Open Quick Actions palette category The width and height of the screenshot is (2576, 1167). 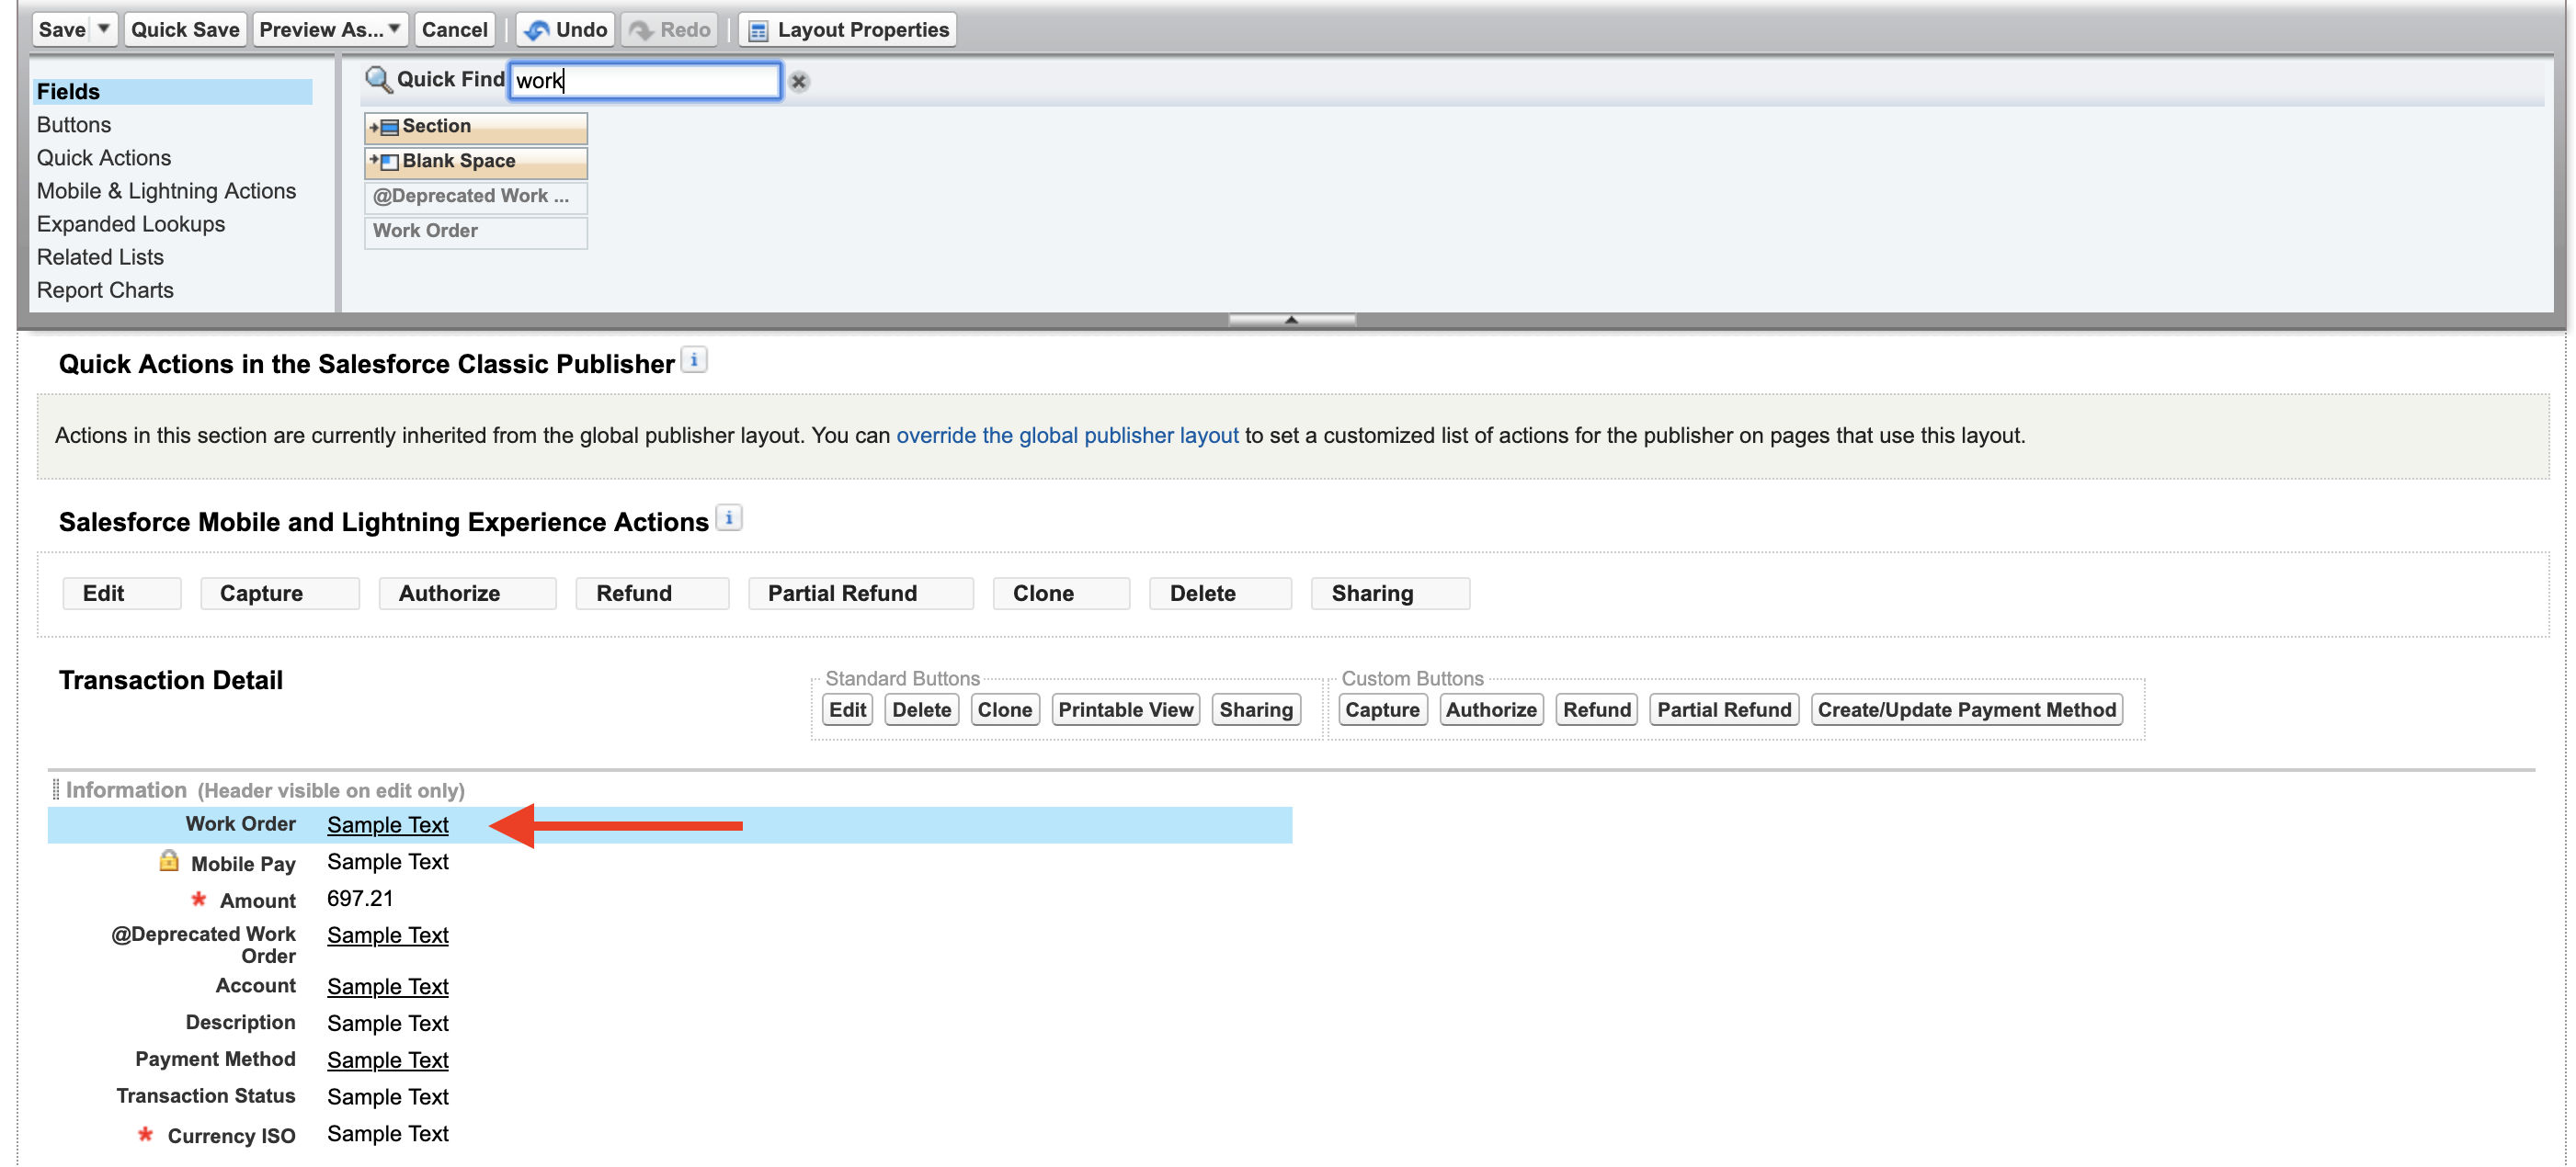(x=104, y=158)
